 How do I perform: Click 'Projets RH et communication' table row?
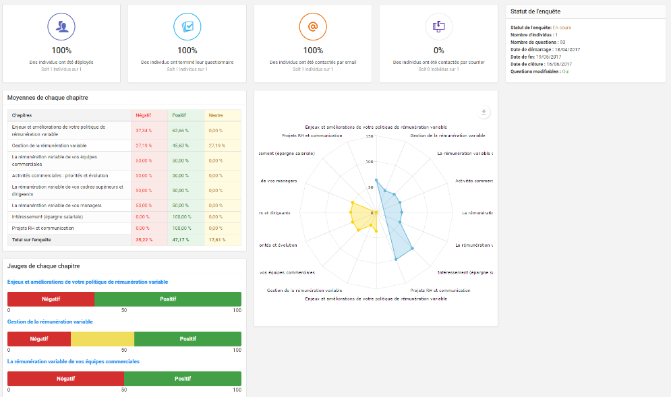pos(43,228)
